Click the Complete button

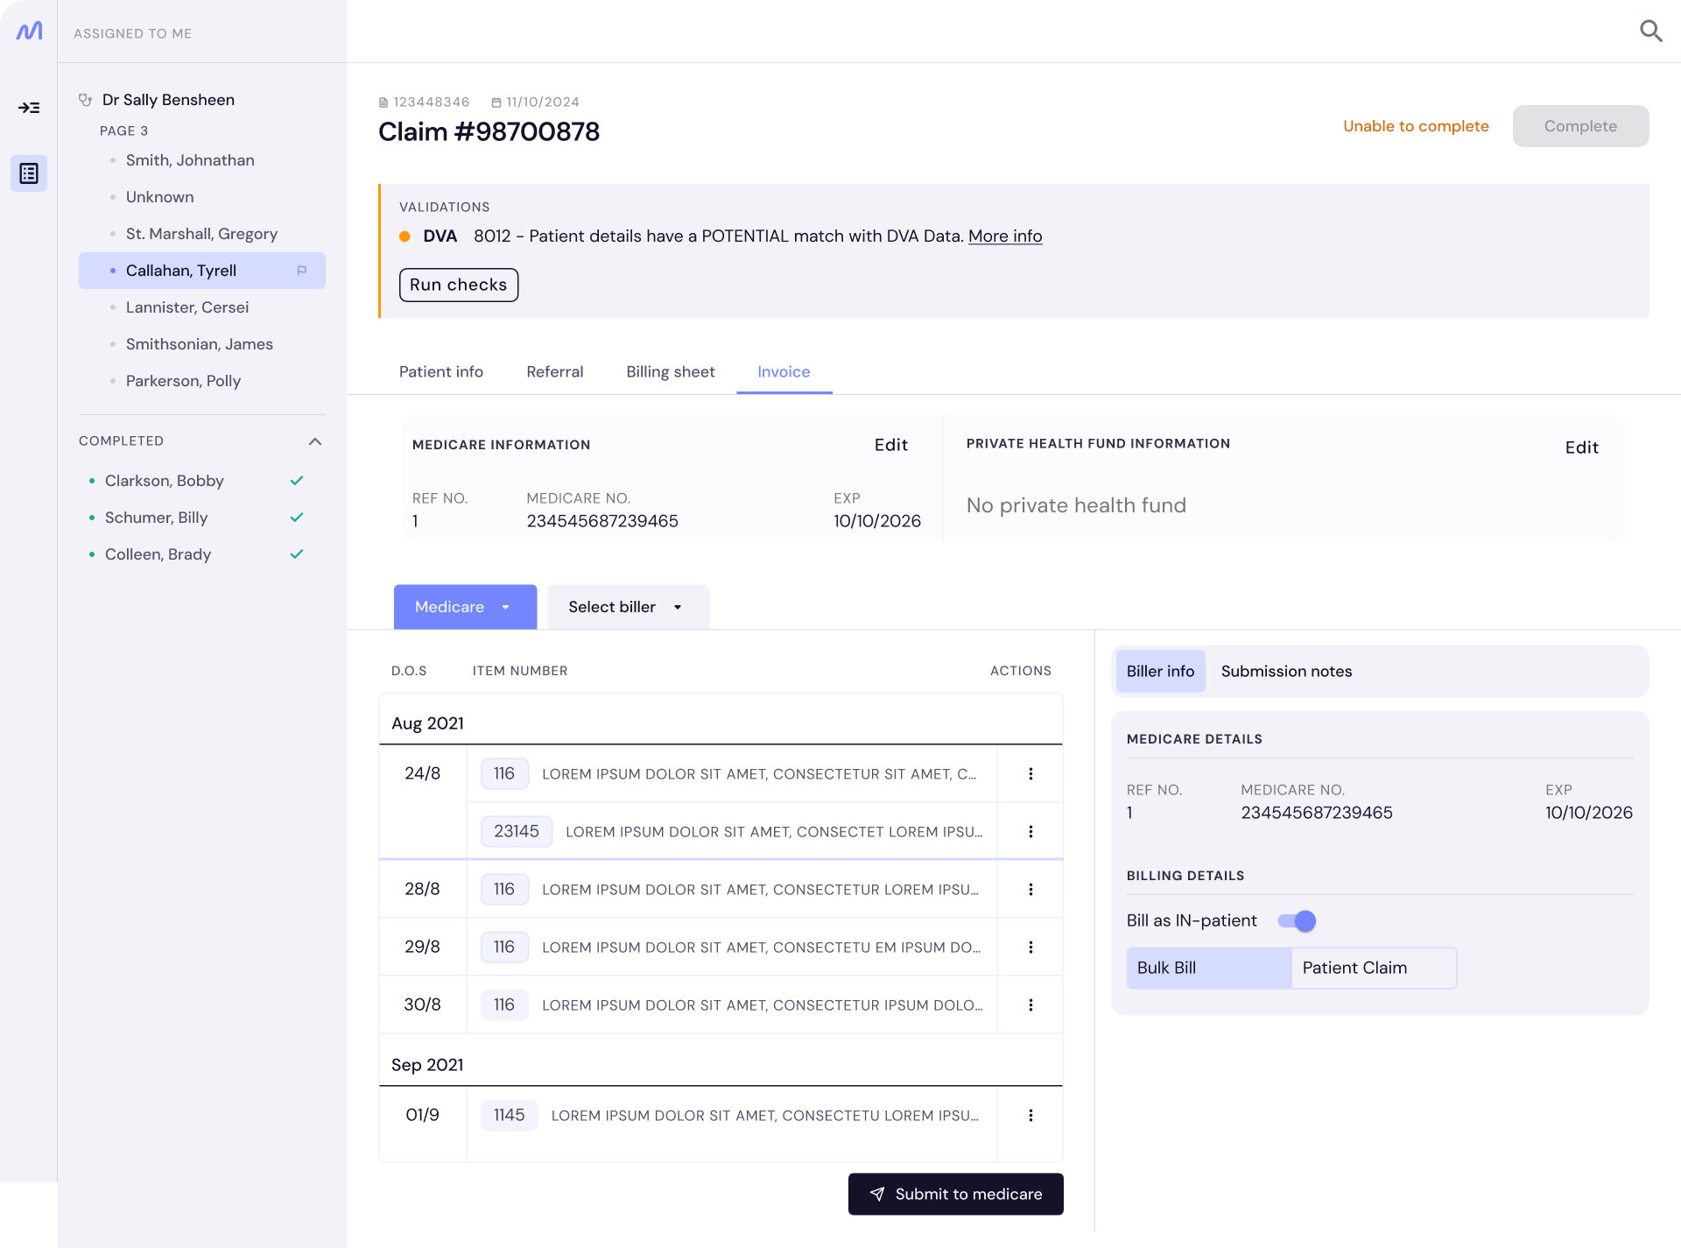[x=1580, y=126]
